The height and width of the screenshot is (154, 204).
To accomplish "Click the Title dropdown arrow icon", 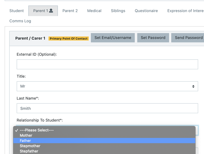I will click(x=193, y=86).
